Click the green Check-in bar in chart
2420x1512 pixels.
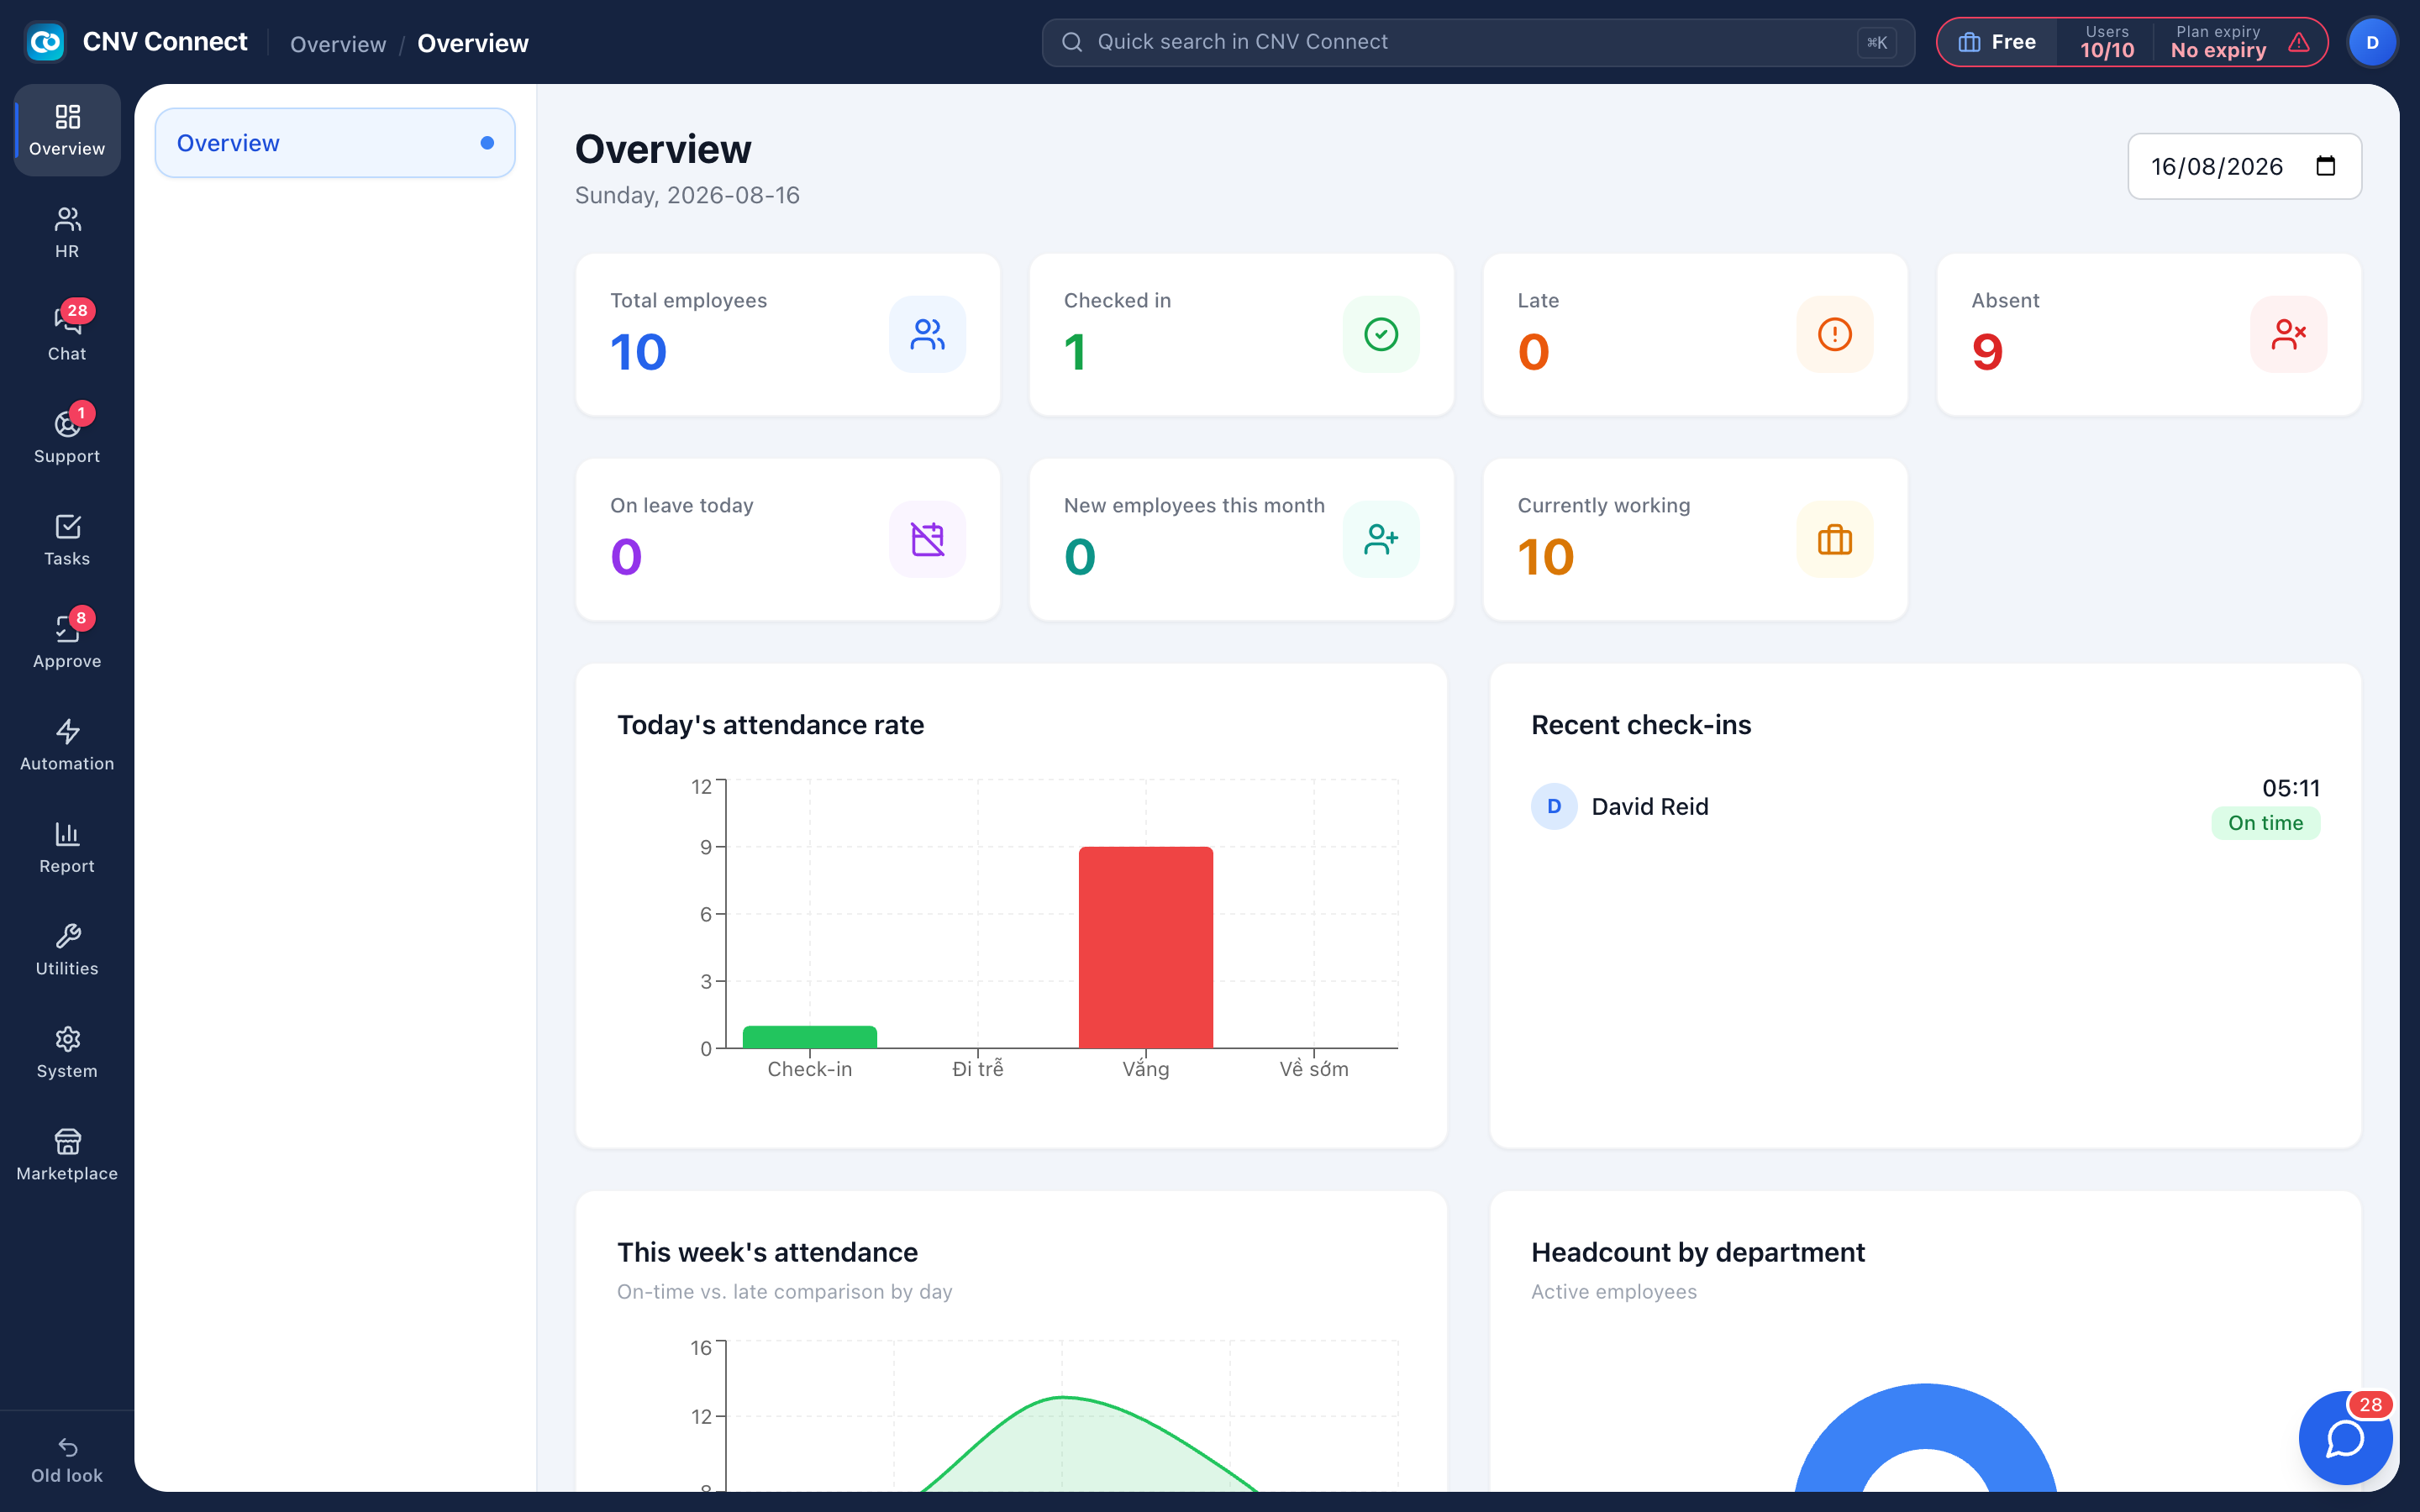coord(809,1037)
